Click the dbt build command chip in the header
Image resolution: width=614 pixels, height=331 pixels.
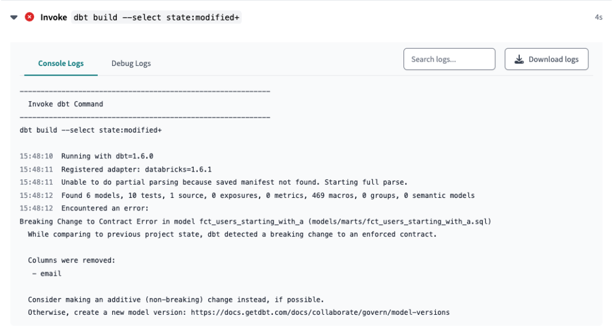(156, 17)
